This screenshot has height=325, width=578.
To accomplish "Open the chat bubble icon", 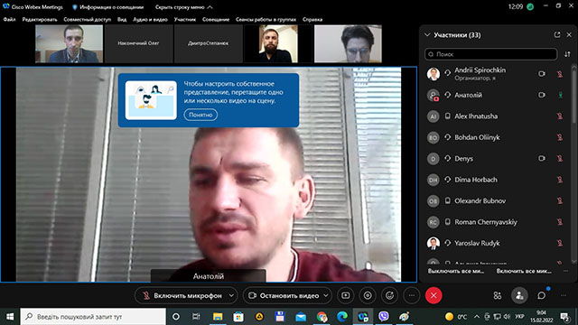I will click(x=541, y=295).
